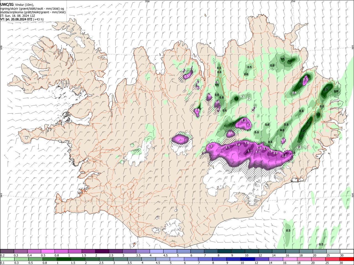
Task: Click the rain-scale swatch between 3.5 and 4
Action: (x=134, y=259)
